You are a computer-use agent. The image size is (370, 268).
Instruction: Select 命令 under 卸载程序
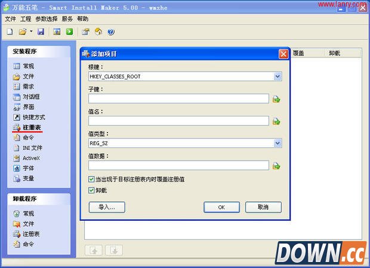point(24,244)
